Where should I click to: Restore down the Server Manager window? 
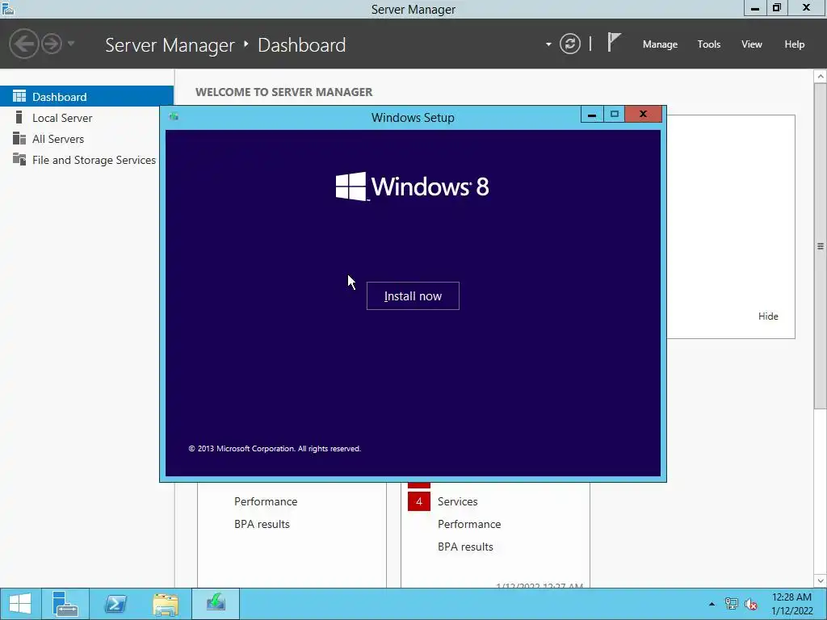click(776, 8)
